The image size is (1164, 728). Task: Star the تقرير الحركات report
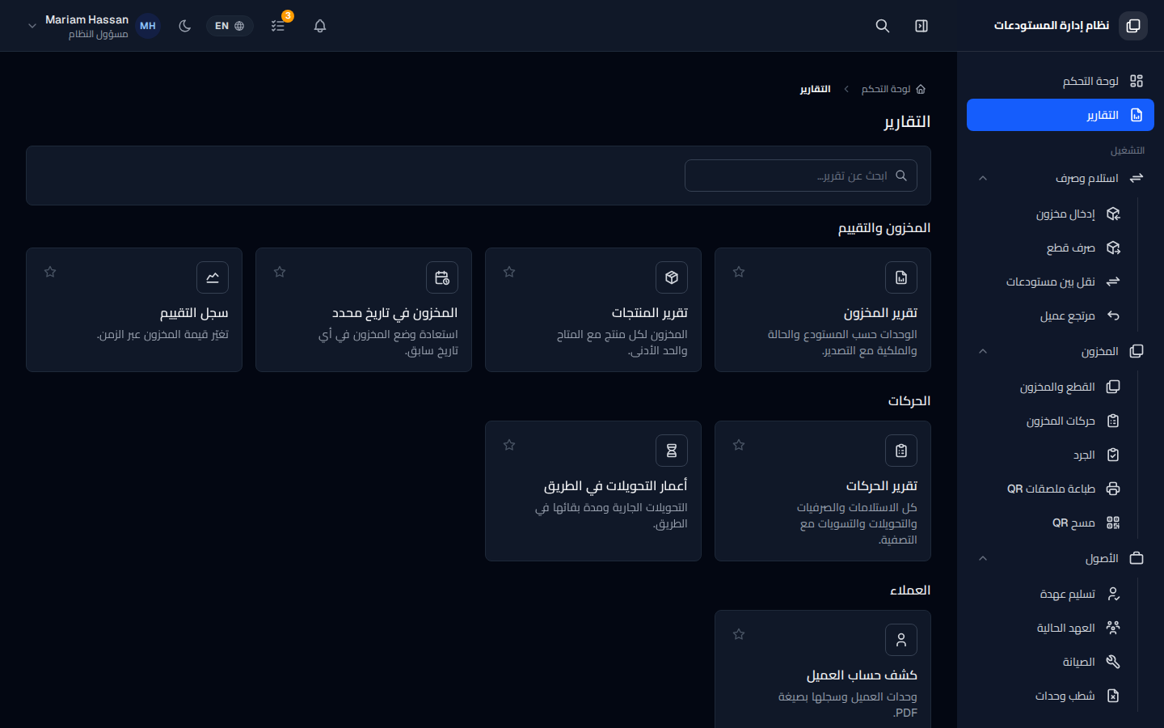[x=739, y=445]
